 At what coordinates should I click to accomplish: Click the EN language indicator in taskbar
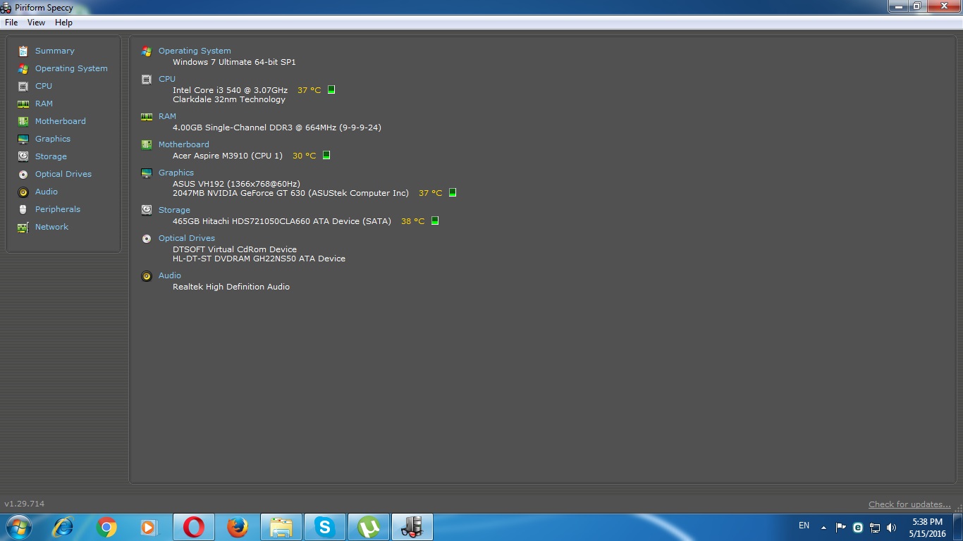[804, 526]
